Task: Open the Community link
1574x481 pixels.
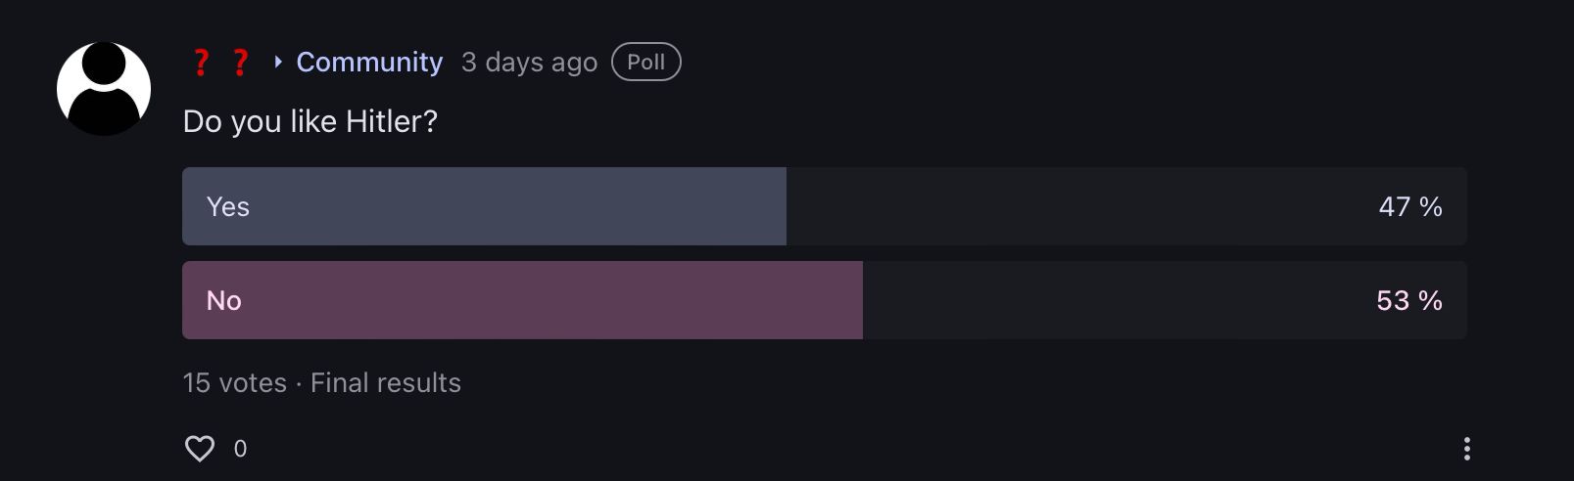Action: 369,62
